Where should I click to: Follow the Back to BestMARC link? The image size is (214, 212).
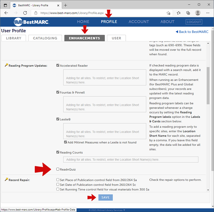(x=192, y=32)
